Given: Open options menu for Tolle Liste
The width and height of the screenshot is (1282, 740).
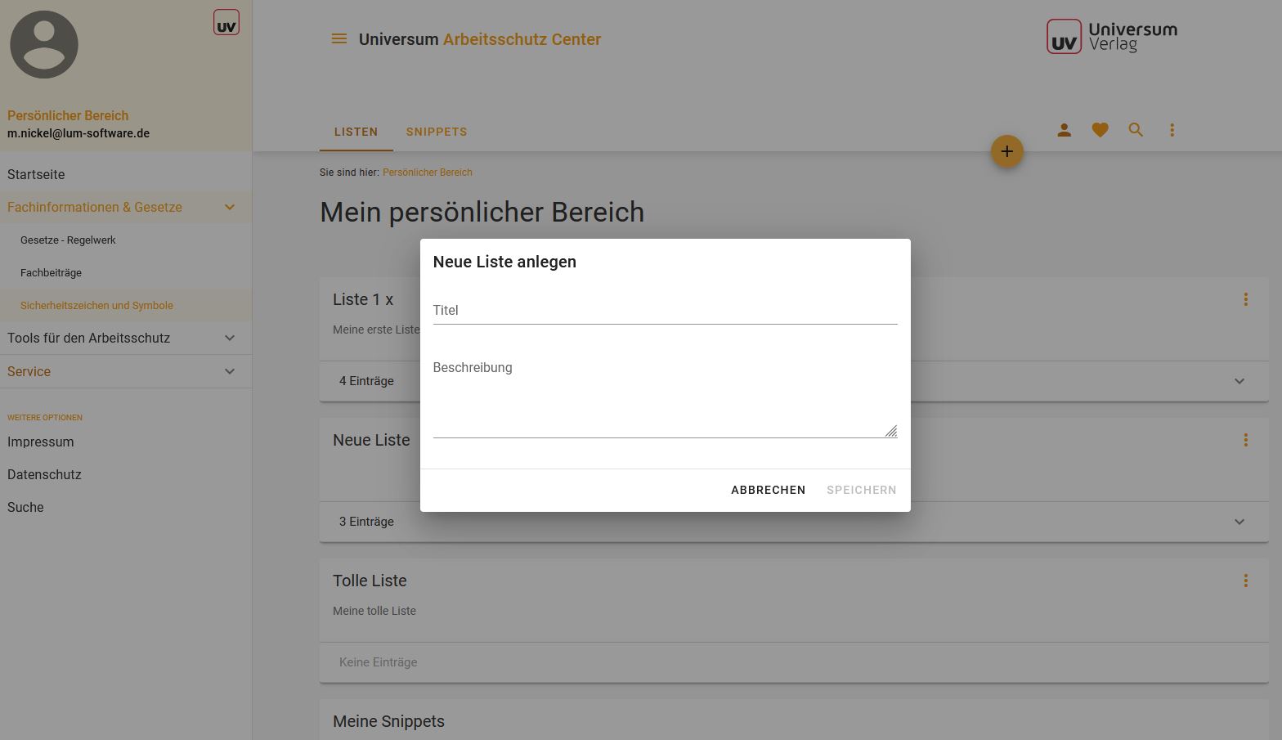Looking at the screenshot, I should click(1245, 581).
